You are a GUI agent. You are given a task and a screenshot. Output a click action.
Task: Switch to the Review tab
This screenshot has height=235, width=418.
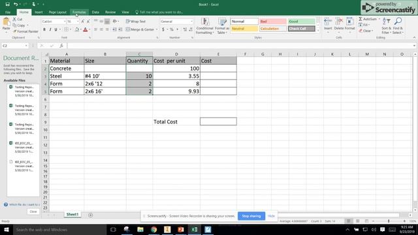pyautogui.click(x=110, y=12)
